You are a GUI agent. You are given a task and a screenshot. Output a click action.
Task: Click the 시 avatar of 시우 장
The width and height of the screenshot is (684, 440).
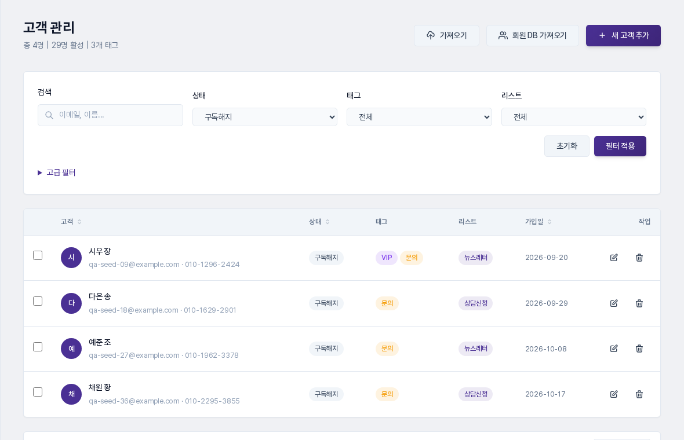[x=71, y=258]
